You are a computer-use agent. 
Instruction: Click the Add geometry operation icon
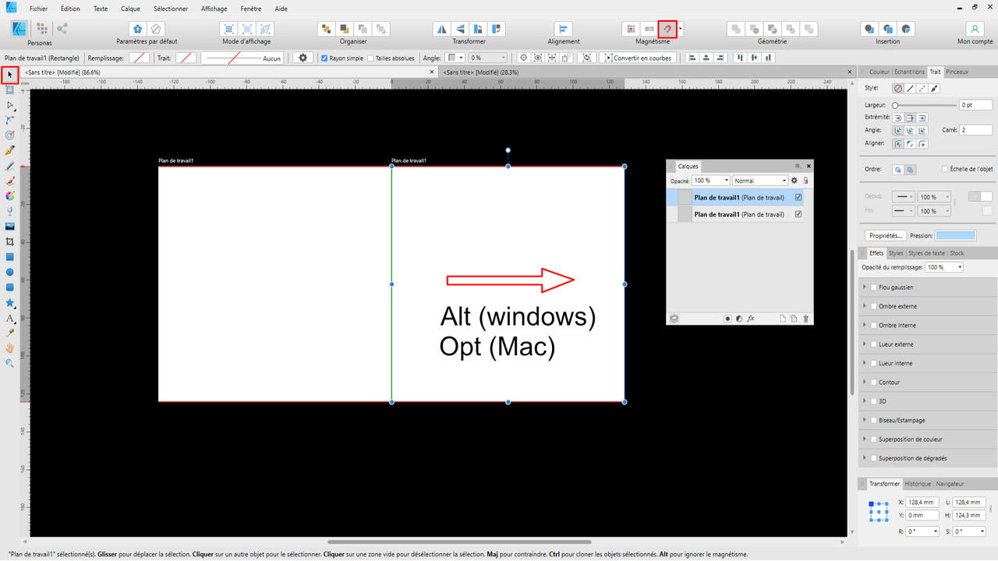735,29
